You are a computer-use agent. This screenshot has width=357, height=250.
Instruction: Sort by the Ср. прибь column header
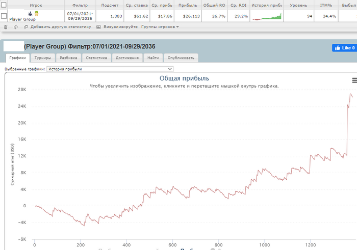point(162,5)
